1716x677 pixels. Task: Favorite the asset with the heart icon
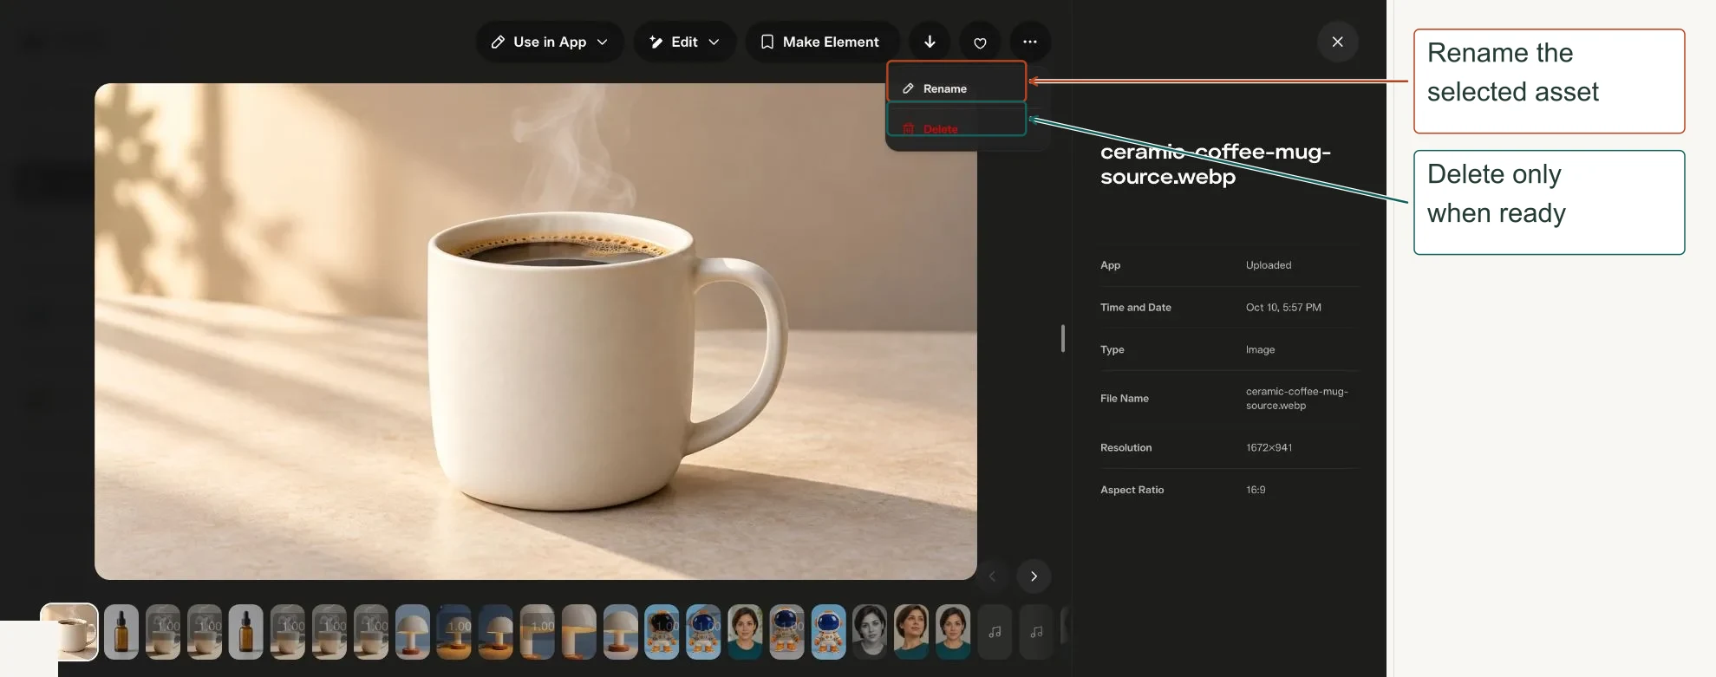click(x=980, y=42)
